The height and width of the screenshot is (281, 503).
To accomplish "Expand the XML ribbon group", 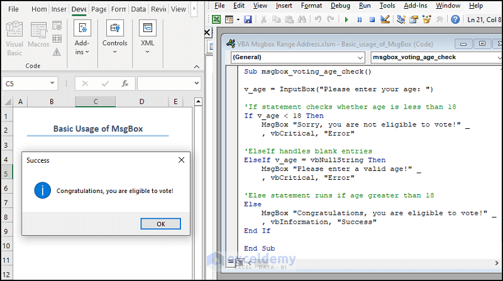I will tap(148, 37).
